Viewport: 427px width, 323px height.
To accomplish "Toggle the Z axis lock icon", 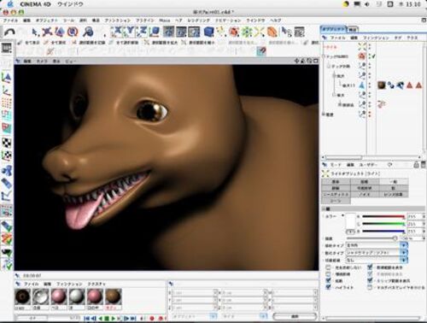I will (143, 32).
